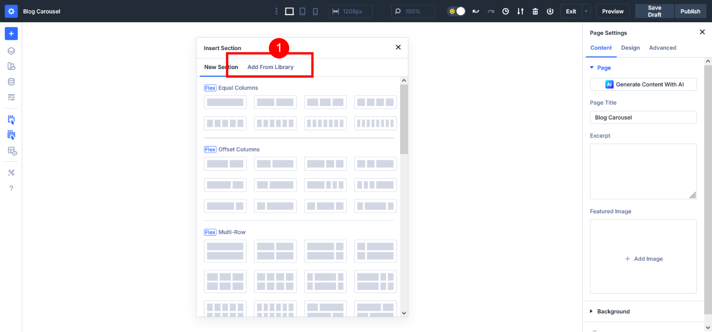Switch to tablet view
The width and height of the screenshot is (712, 332).
tap(302, 11)
